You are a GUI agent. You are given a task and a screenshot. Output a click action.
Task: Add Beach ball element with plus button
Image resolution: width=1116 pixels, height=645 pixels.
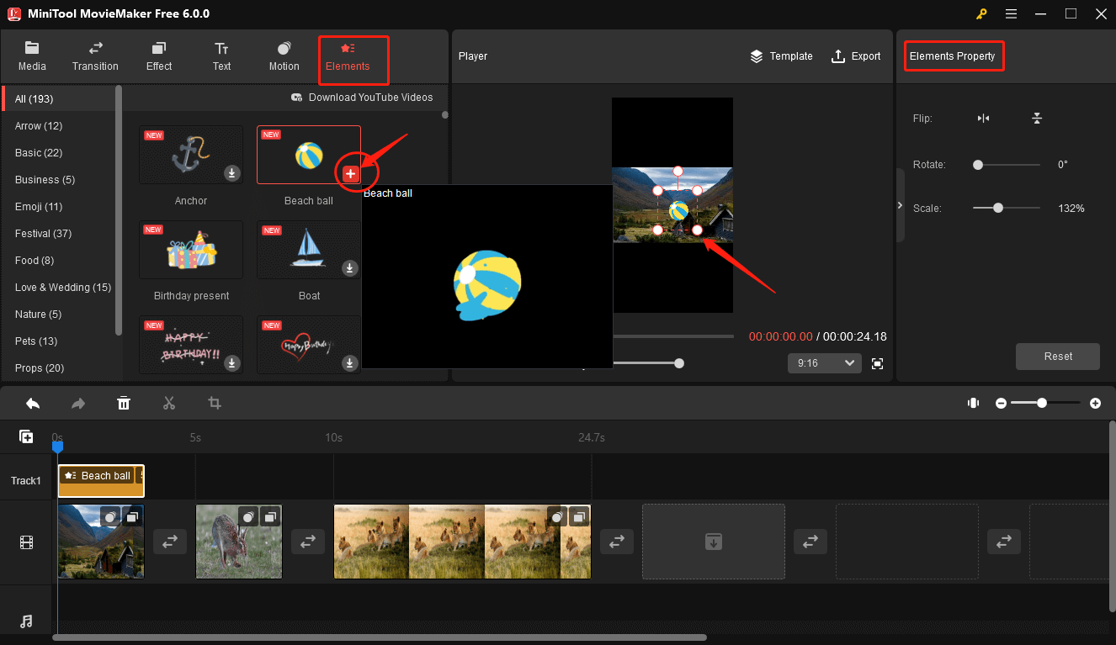(351, 173)
